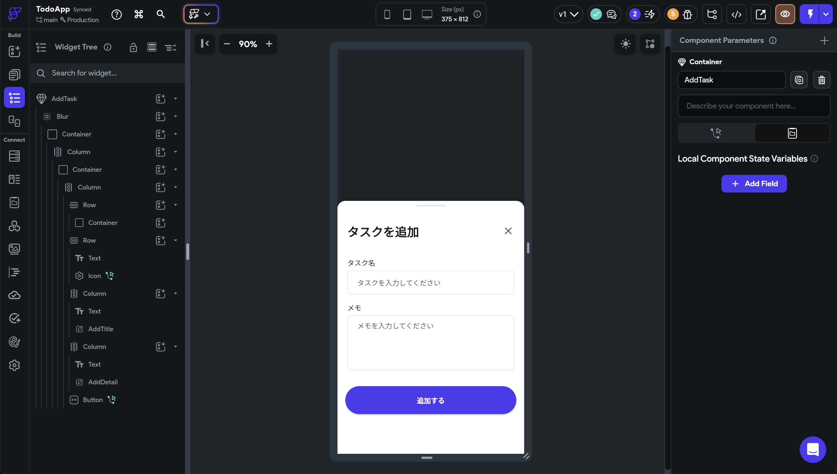The height and width of the screenshot is (474, 837).
Task: Open the Firestore database sidebar icon
Action: click(14, 156)
